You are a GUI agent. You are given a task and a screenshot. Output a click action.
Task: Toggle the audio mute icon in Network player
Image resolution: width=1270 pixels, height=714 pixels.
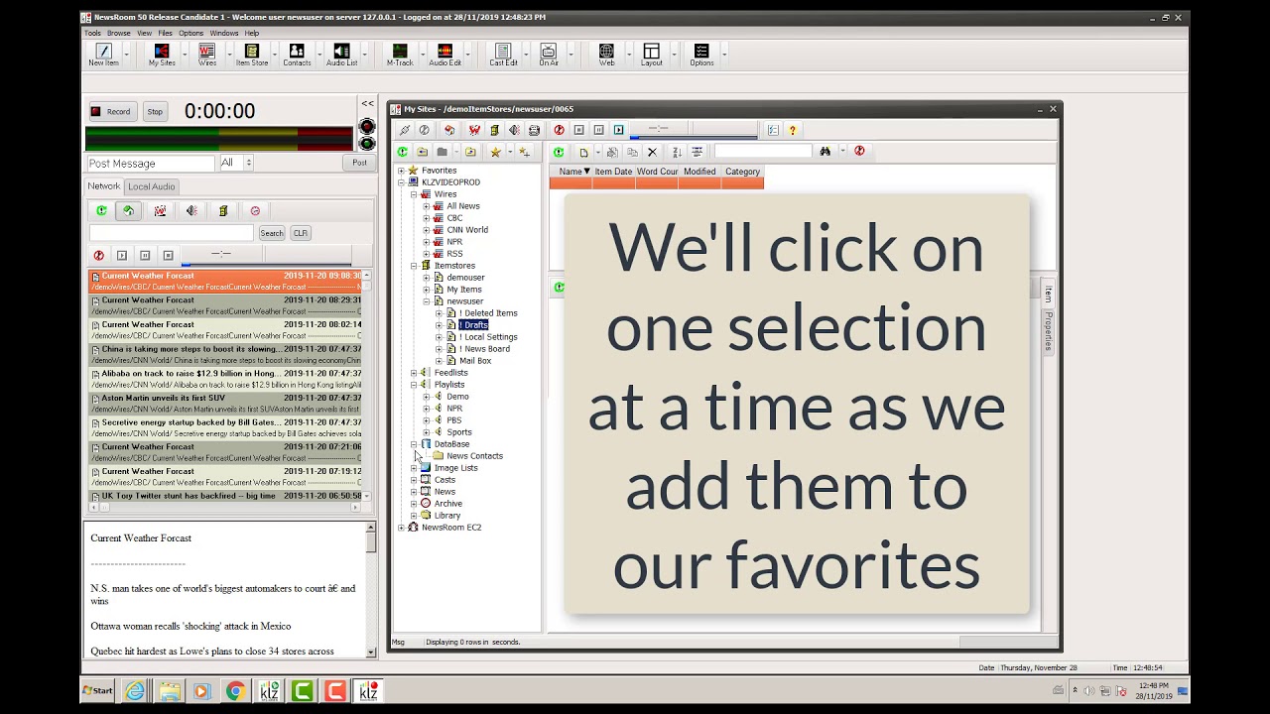tap(98, 255)
